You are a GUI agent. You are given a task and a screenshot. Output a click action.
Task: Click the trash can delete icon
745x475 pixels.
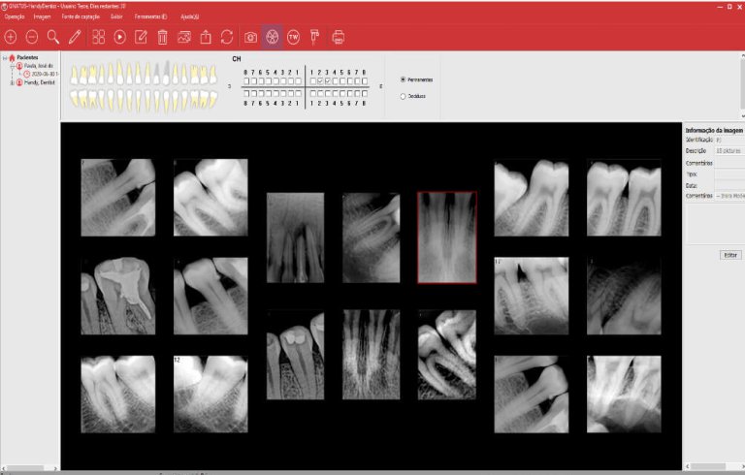[x=162, y=37]
